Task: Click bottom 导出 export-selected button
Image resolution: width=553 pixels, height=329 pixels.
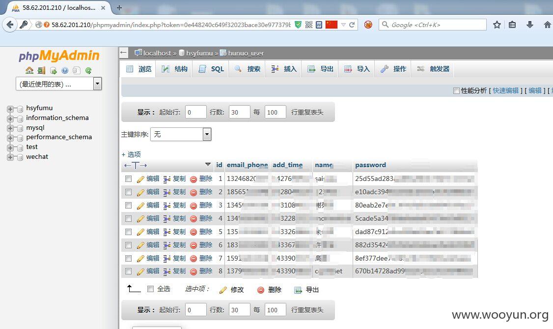Action: [x=306, y=290]
